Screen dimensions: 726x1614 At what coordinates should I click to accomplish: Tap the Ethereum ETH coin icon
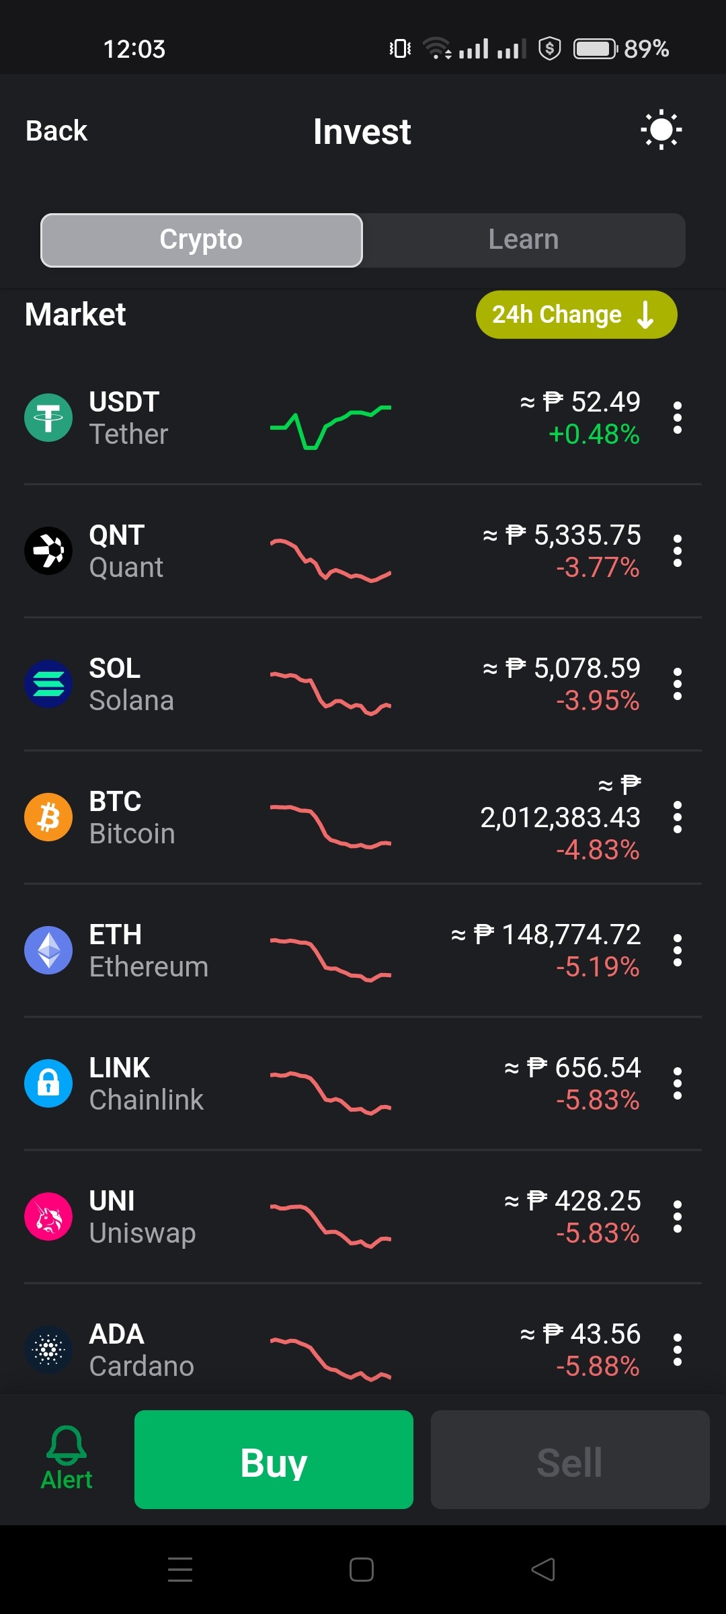coord(48,950)
